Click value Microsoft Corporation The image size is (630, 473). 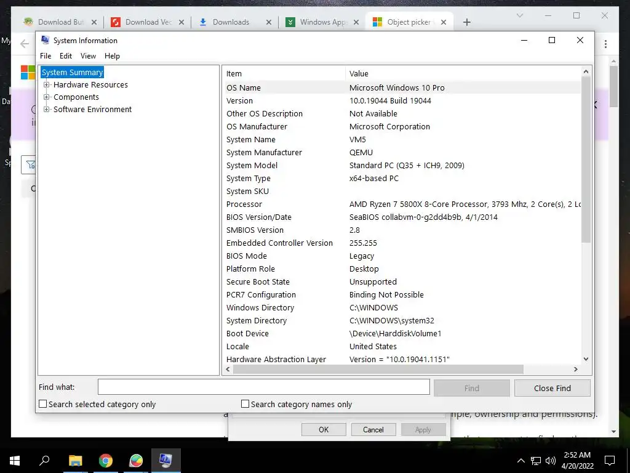[389, 127]
